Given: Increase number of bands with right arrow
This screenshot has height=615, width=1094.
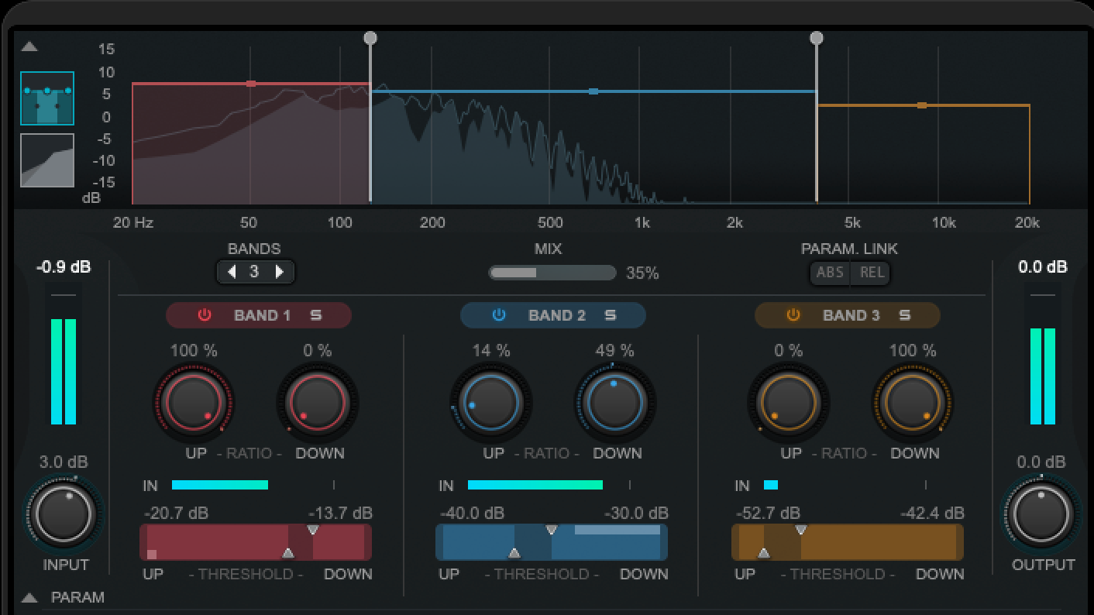Looking at the screenshot, I should coord(280,272).
